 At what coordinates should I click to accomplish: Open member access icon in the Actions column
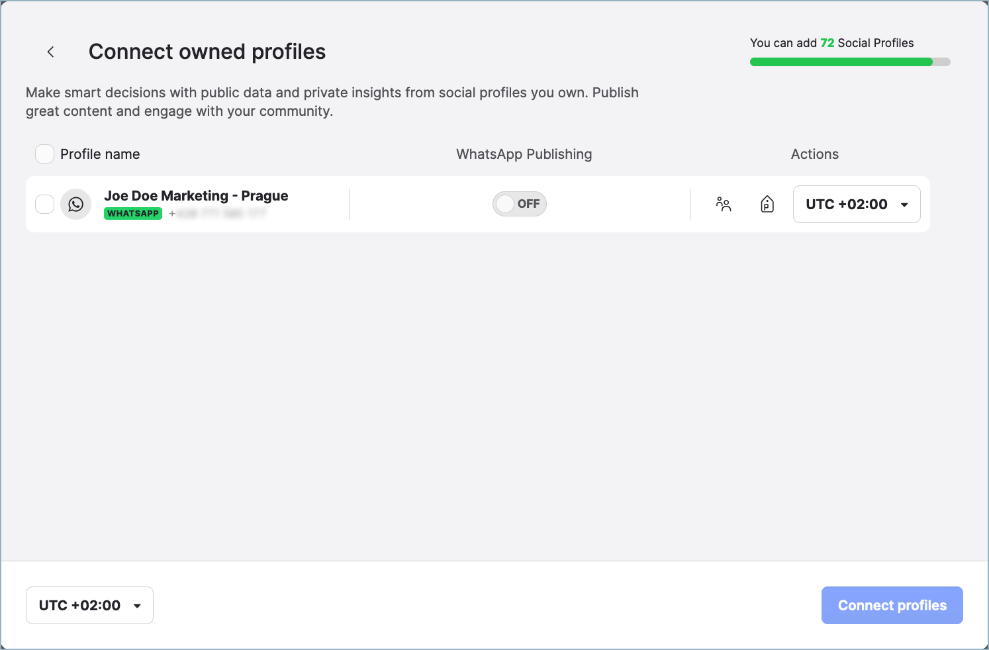coord(724,205)
